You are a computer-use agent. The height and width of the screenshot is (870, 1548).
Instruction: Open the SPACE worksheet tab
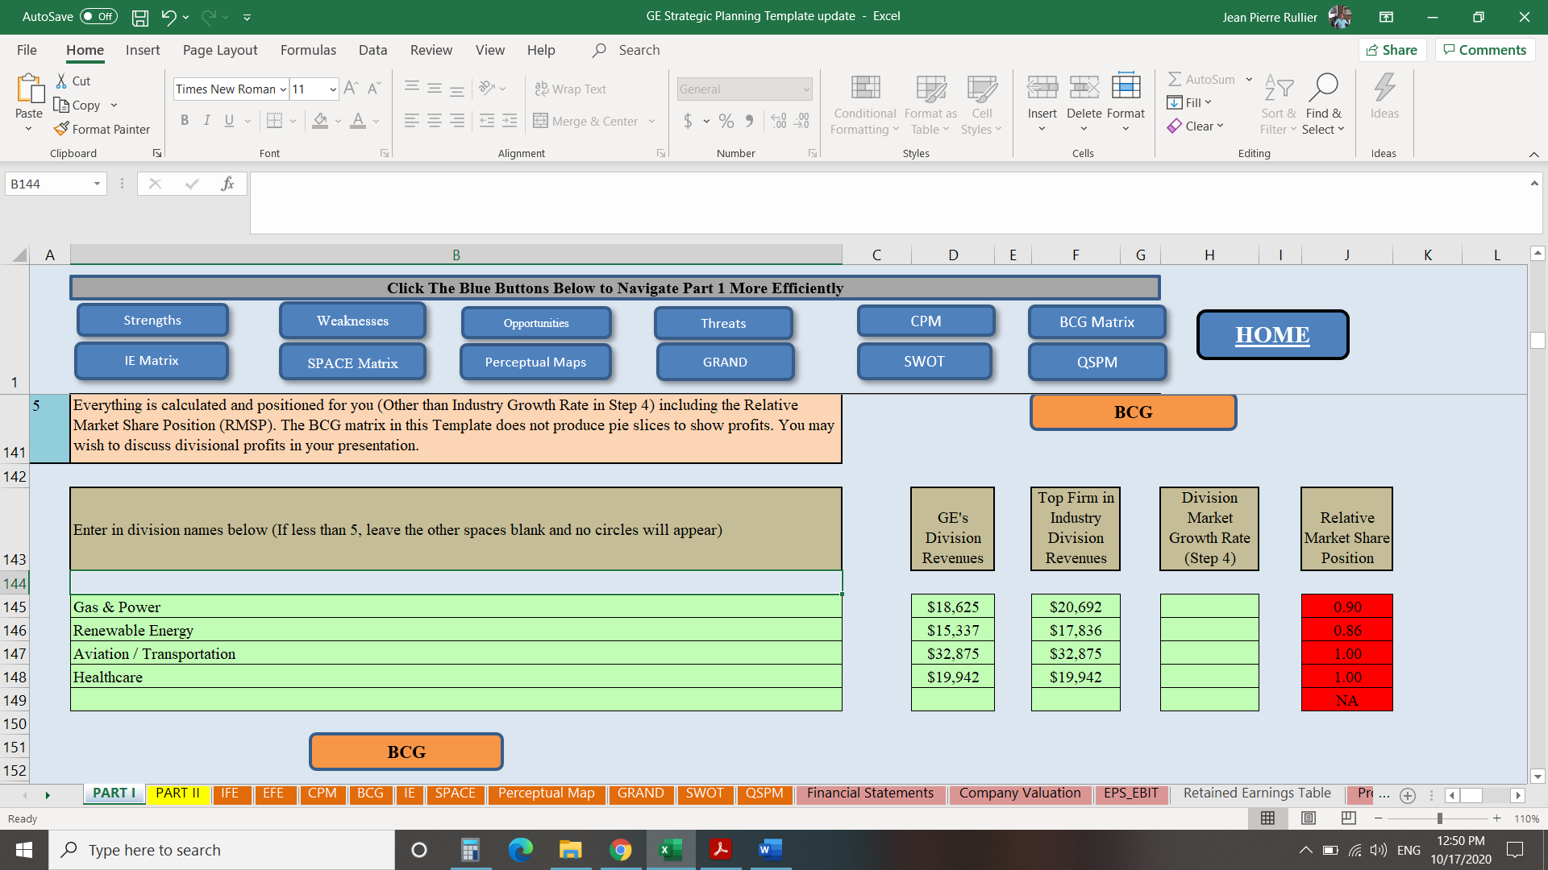click(455, 793)
